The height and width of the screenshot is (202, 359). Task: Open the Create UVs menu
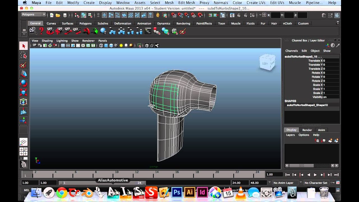pos(256,3)
